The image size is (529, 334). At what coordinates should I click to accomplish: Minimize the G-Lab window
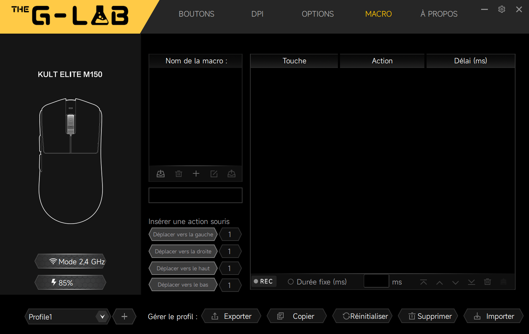(484, 9)
